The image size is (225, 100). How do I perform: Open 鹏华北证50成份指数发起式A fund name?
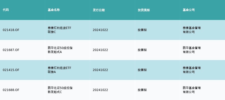coord(60,50)
